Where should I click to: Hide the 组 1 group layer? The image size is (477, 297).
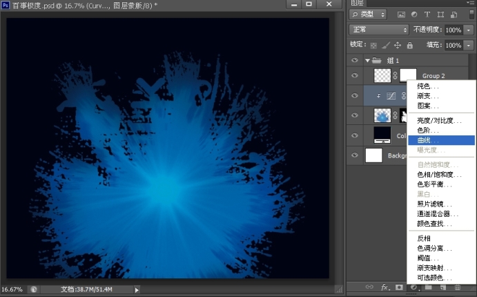[x=355, y=60]
